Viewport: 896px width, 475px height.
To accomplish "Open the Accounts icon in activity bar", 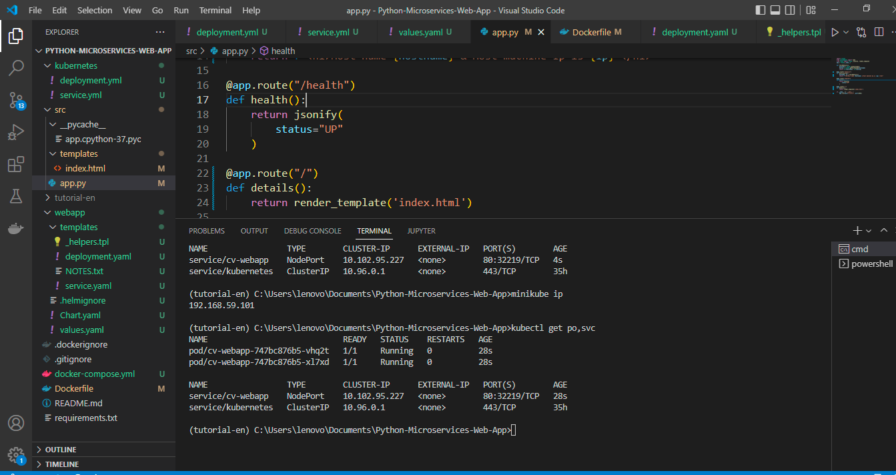I will pyautogui.click(x=16, y=423).
